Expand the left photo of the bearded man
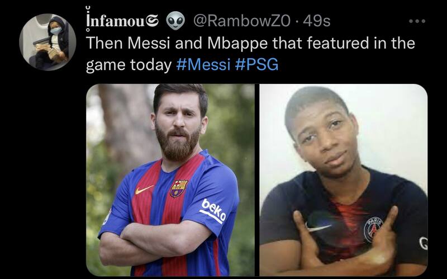The image size is (447, 279). tap(170, 179)
